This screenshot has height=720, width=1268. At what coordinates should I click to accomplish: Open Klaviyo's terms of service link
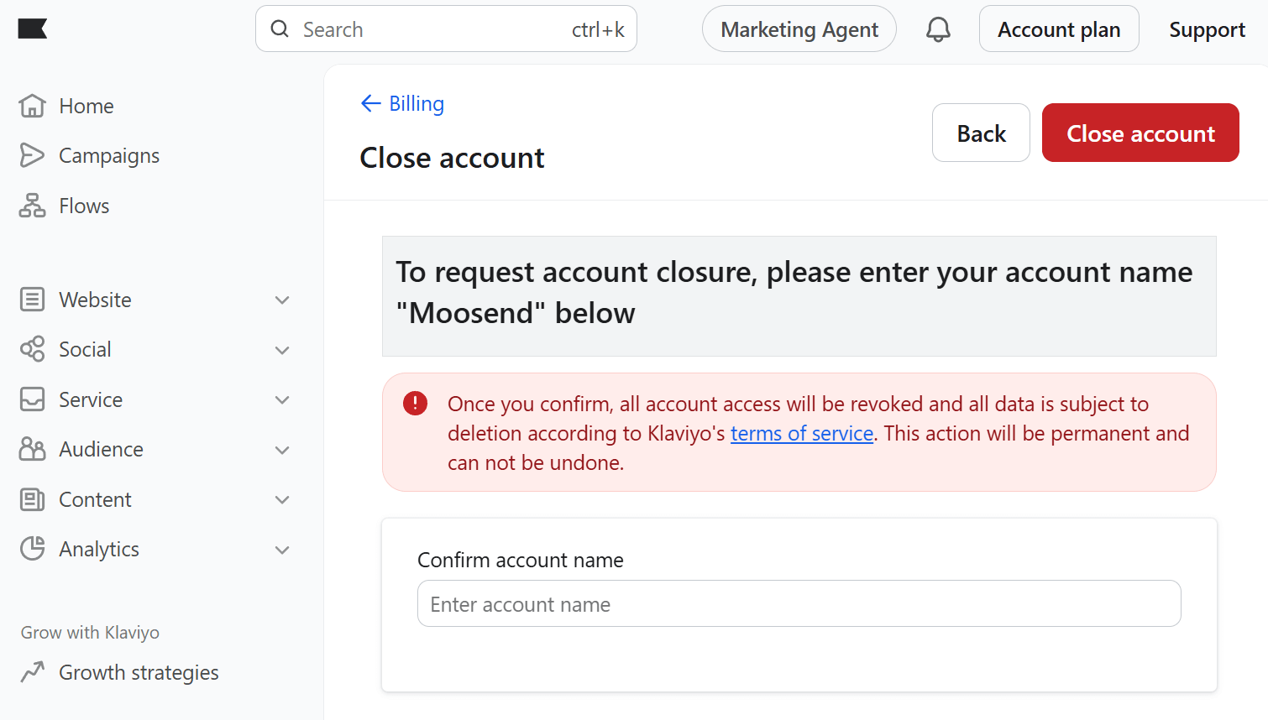(801, 433)
